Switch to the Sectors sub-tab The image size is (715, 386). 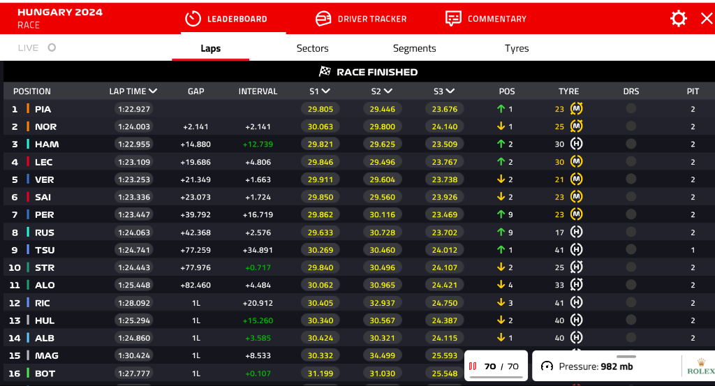[x=312, y=48]
